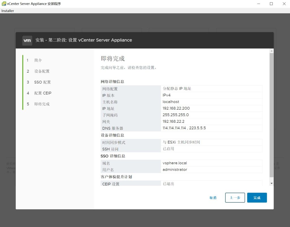
Task: Close the installer window
Action: (284, 4)
